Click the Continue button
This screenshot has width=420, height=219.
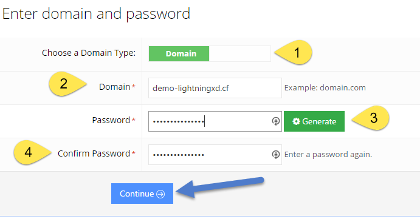[x=142, y=194]
